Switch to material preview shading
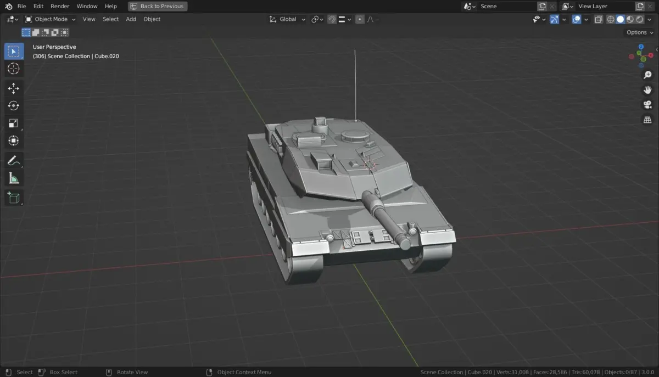Image resolution: width=659 pixels, height=377 pixels. (x=630, y=19)
